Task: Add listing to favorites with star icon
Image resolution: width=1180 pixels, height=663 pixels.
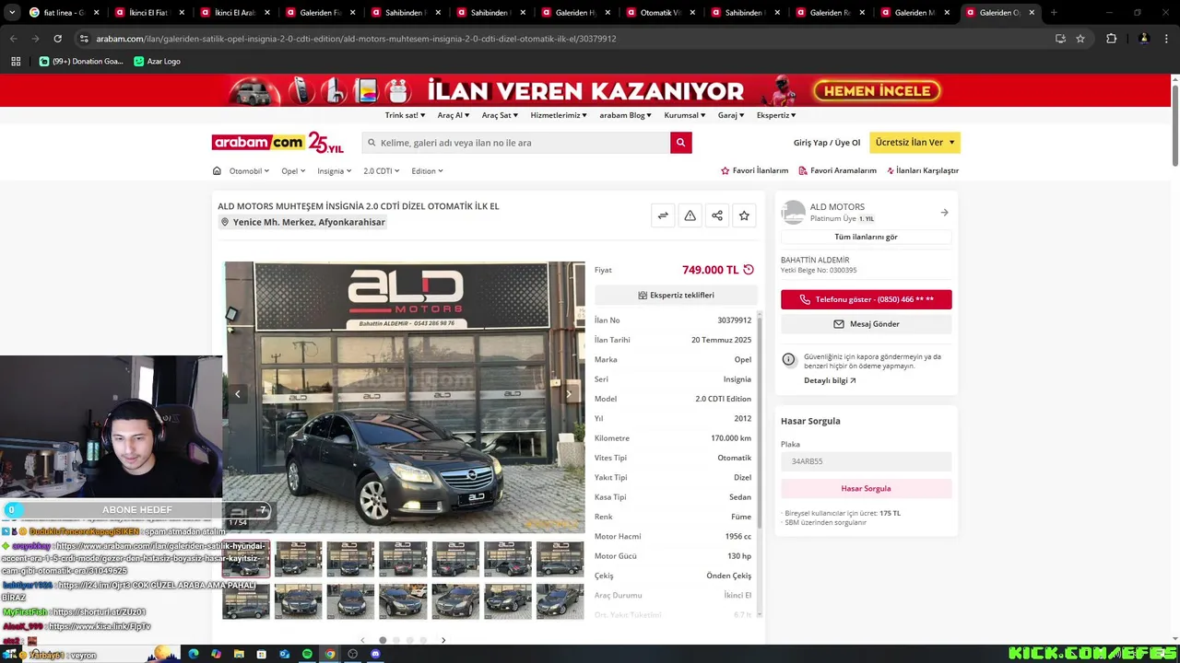Action: pos(744,215)
